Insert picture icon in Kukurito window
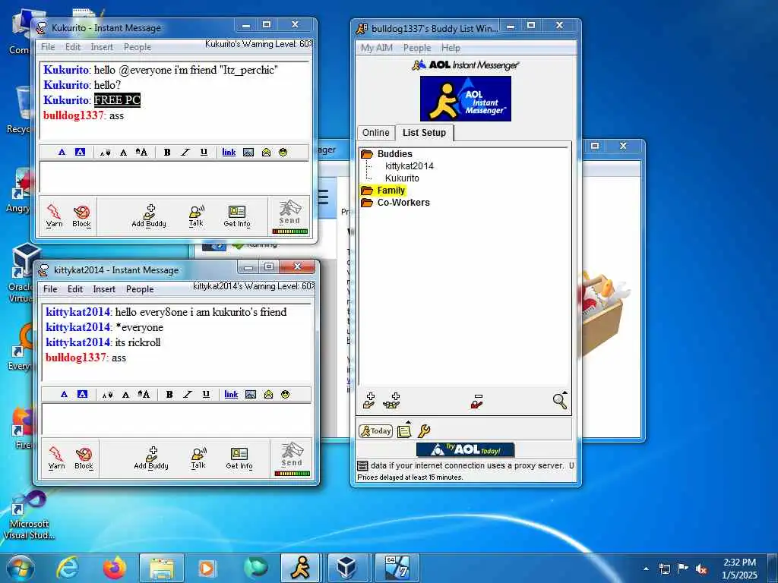Screen dimensions: 778x583 [248, 152]
